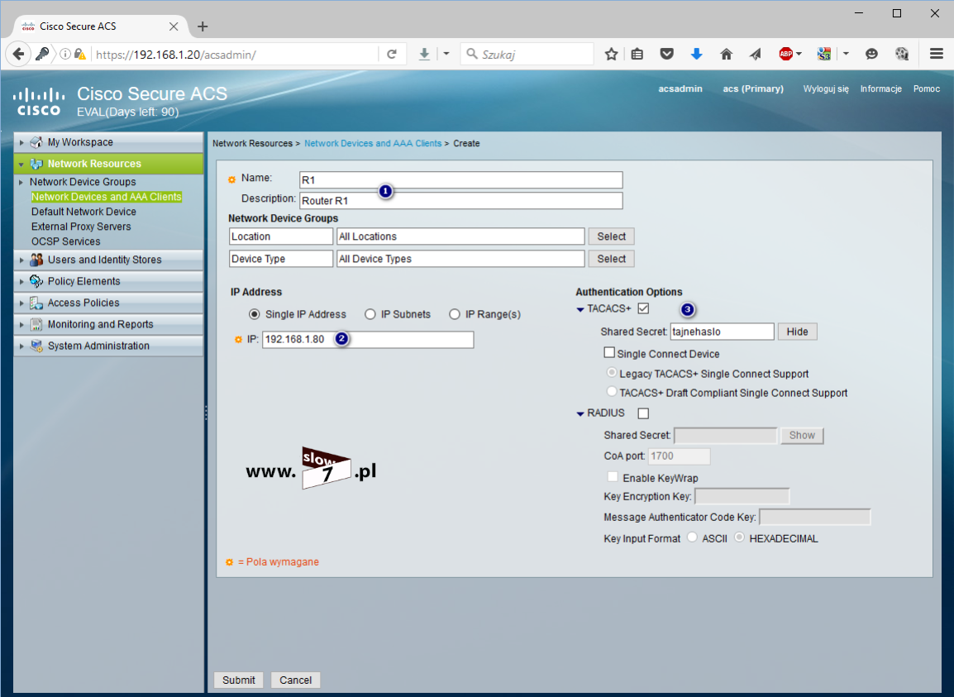Bookmark this page with the star icon

tap(611, 55)
